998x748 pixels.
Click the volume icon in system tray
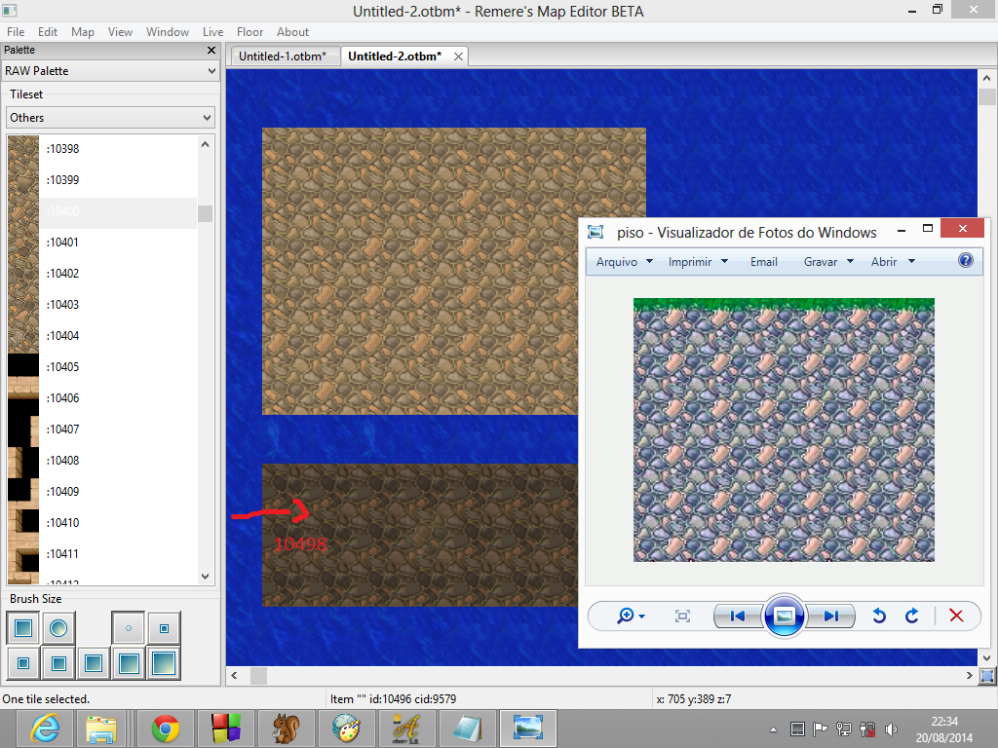[891, 729]
